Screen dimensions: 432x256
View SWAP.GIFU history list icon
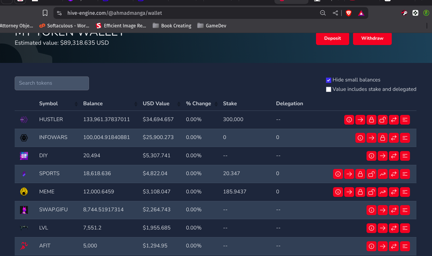pos(405,210)
